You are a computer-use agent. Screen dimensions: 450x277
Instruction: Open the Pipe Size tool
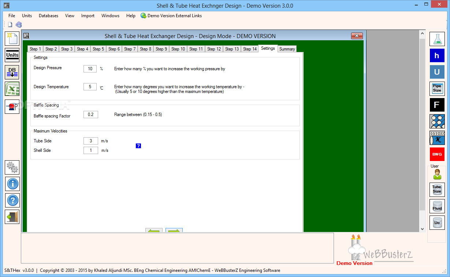[x=437, y=89]
